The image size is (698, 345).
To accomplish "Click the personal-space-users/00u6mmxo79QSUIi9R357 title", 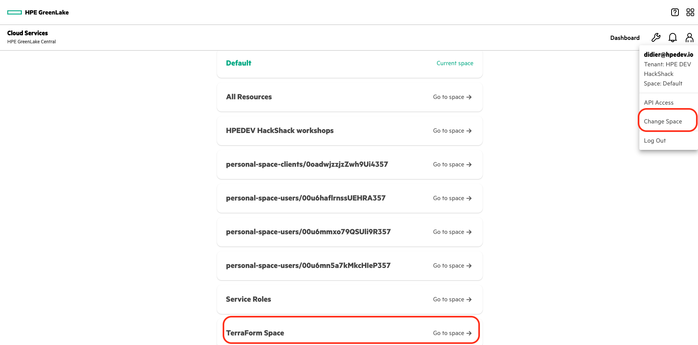I will [x=309, y=232].
